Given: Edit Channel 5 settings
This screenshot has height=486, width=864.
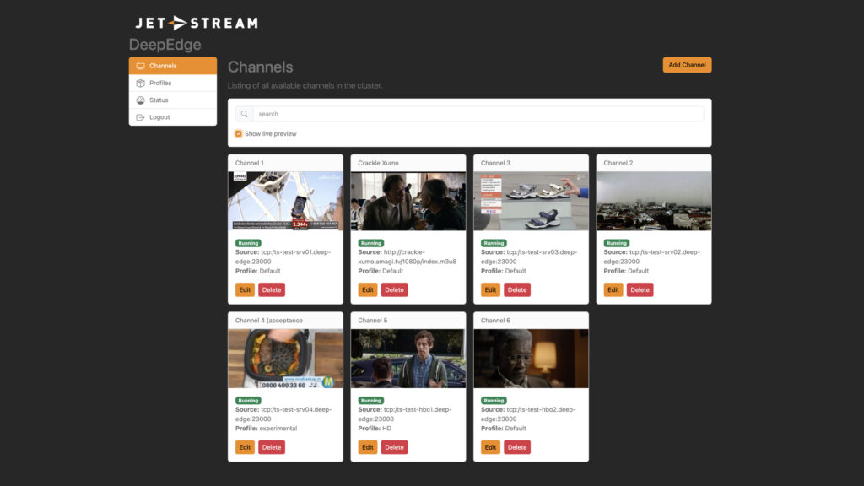Looking at the screenshot, I should click(367, 447).
